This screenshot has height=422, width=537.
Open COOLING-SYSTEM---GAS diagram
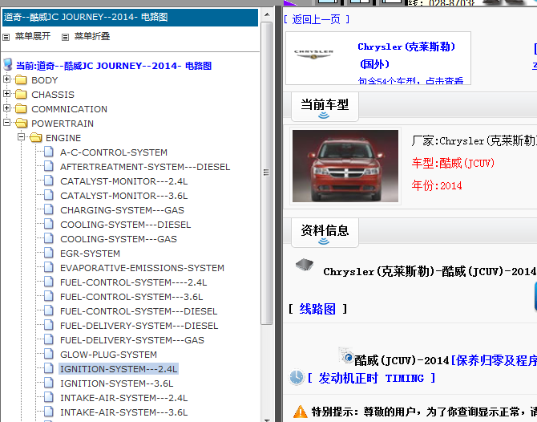point(119,239)
